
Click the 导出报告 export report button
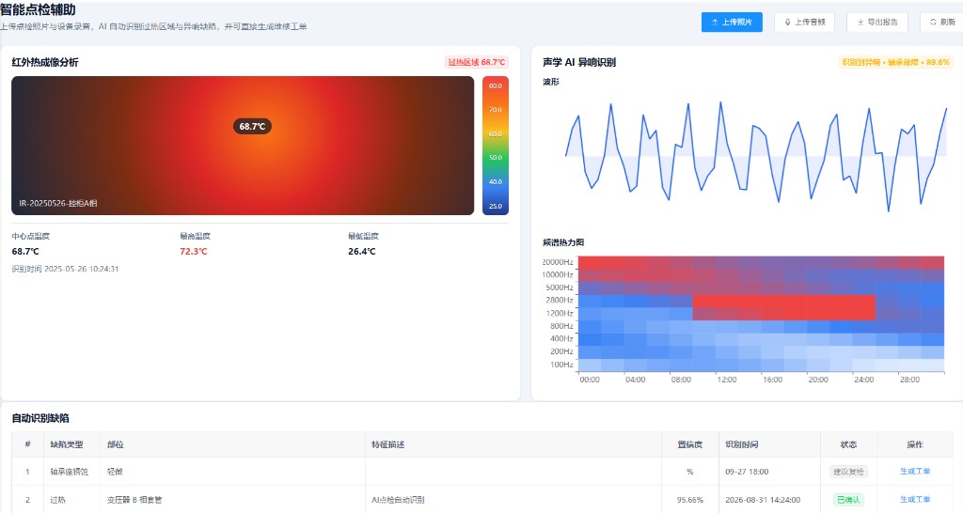point(877,23)
